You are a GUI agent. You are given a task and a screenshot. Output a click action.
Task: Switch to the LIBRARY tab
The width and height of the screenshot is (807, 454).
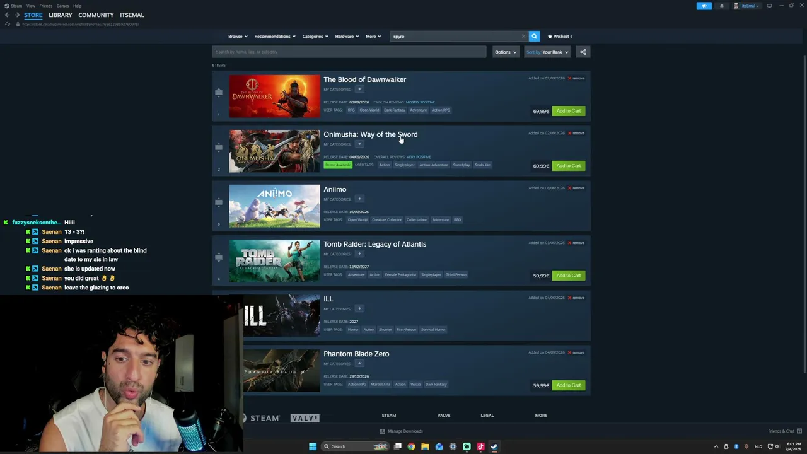(61, 15)
